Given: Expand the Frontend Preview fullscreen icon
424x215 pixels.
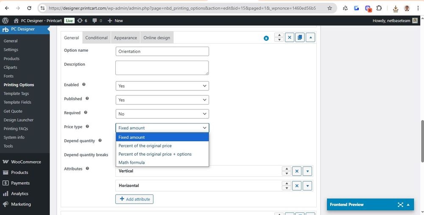Looking at the screenshot, I should tap(400, 204).
